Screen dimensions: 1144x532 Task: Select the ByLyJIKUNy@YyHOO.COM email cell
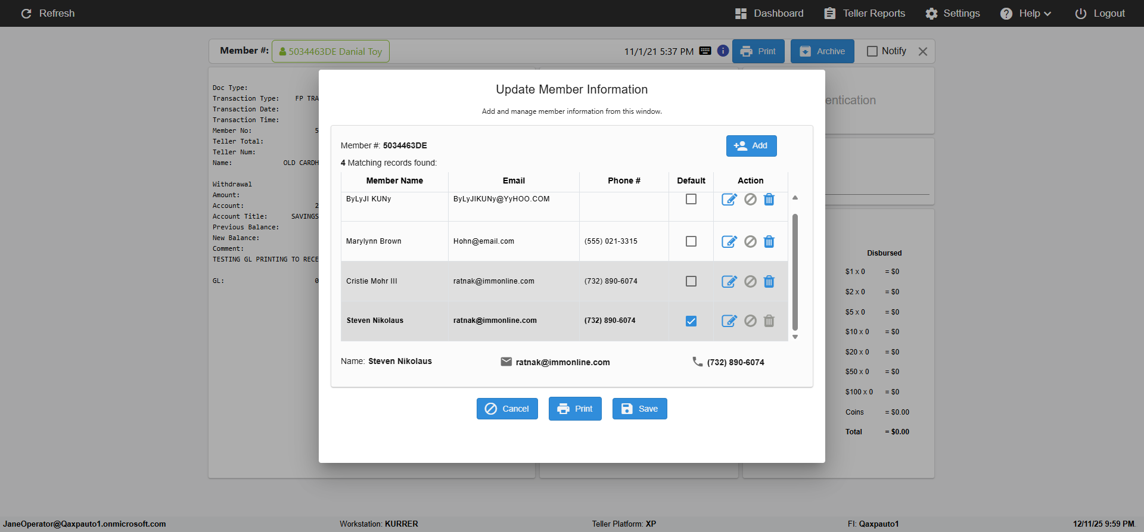514,206
